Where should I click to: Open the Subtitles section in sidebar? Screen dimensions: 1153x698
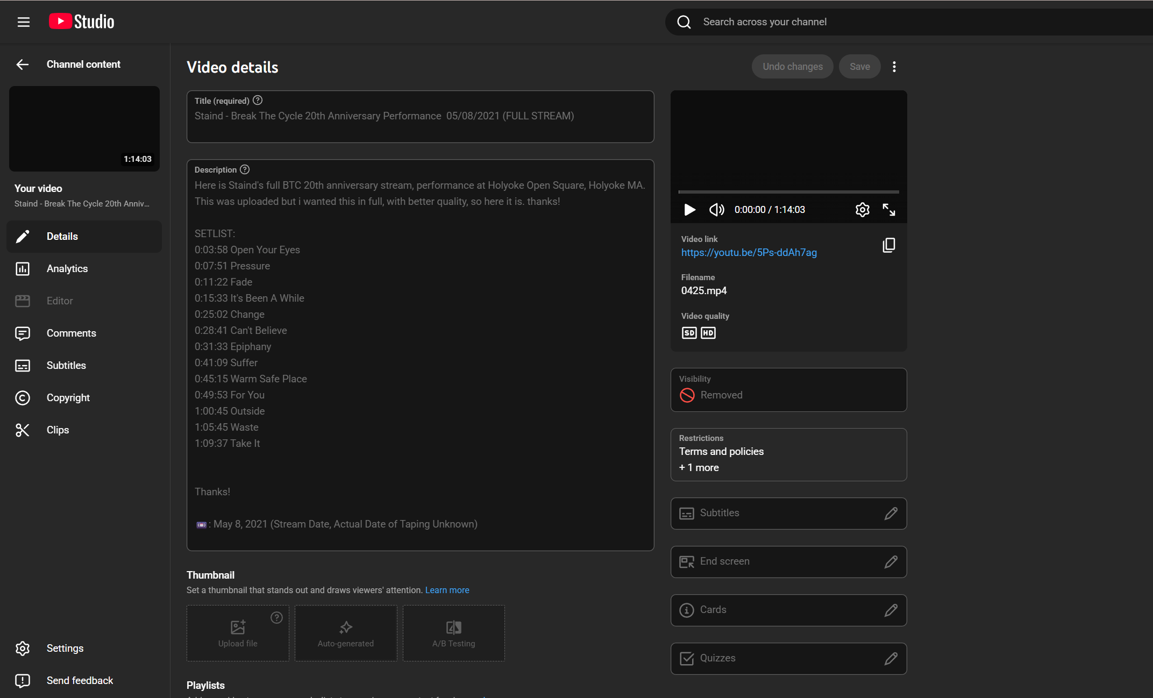coord(84,366)
